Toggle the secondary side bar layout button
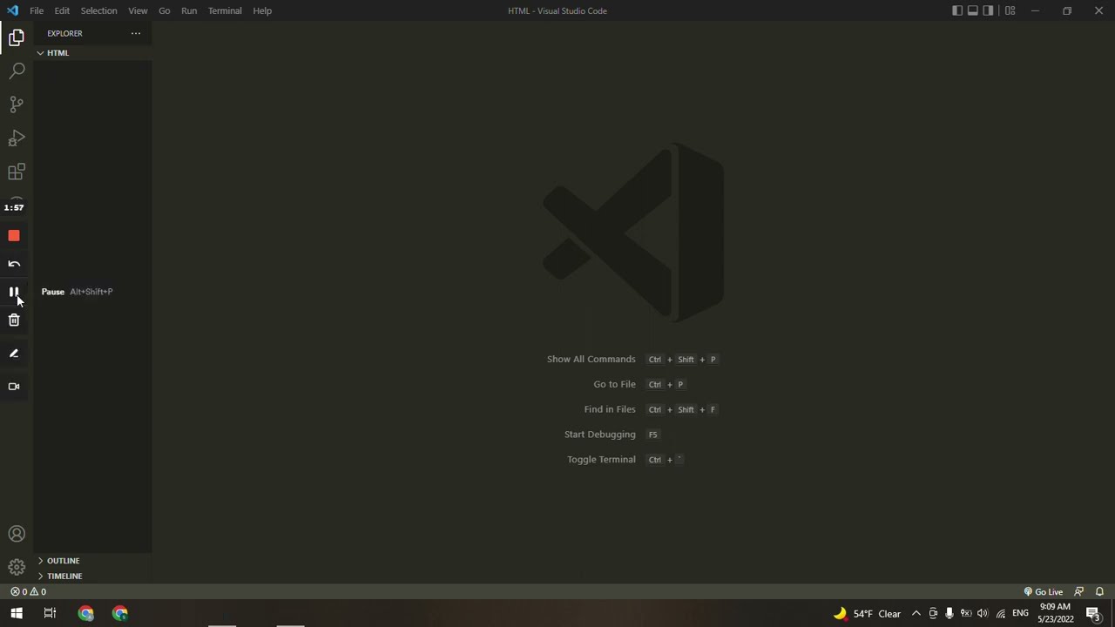This screenshot has height=627, width=1115. click(x=989, y=10)
